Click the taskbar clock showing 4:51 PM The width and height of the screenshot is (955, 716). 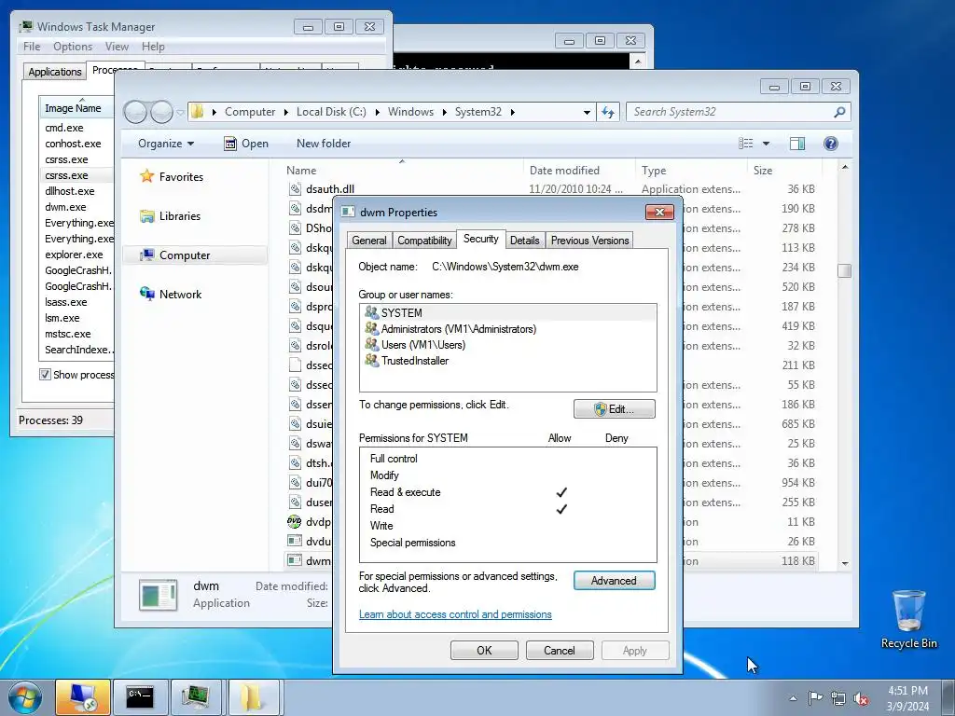(907, 698)
